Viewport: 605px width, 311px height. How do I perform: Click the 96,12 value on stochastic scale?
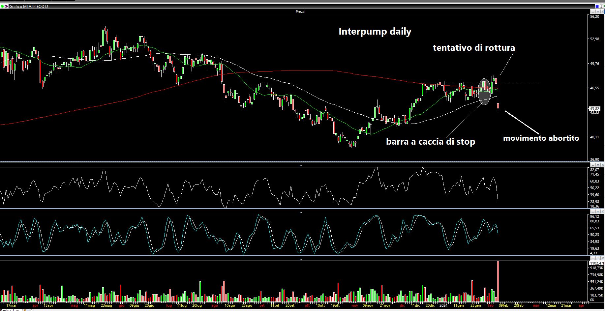(594, 216)
